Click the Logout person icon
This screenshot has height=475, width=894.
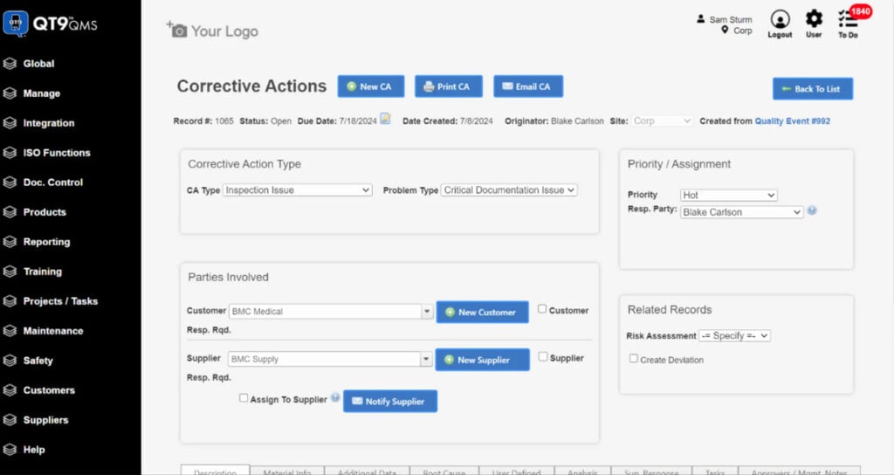(780, 19)
